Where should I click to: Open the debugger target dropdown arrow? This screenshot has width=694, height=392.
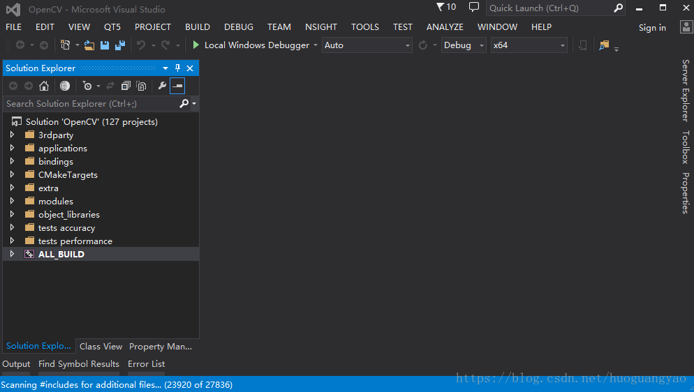pos(316,45)
